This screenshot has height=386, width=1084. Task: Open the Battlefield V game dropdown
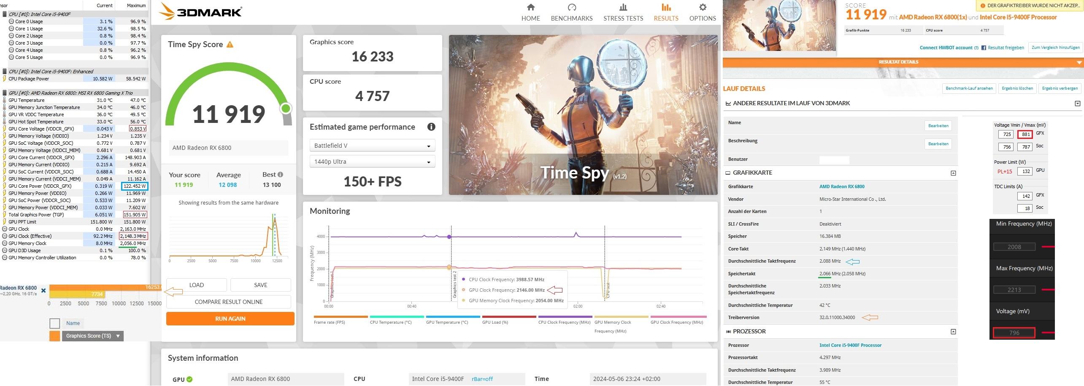[372, 146]
